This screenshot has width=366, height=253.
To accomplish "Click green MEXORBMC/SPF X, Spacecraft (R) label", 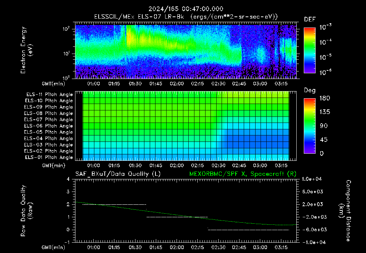I will click(x=243, y=174).
